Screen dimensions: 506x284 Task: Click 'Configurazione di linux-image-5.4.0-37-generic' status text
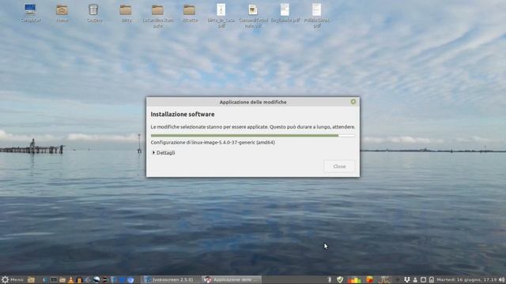click(213, 142)
